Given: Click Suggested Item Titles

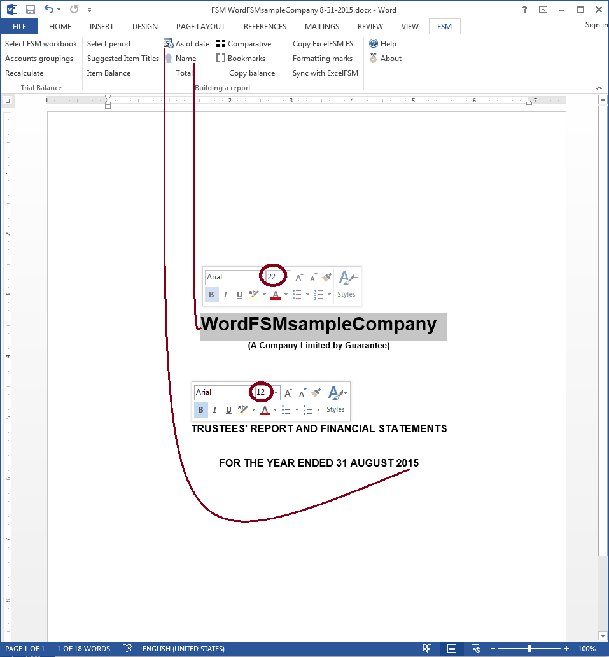Looking at the screenshot, I should [123, 58].
